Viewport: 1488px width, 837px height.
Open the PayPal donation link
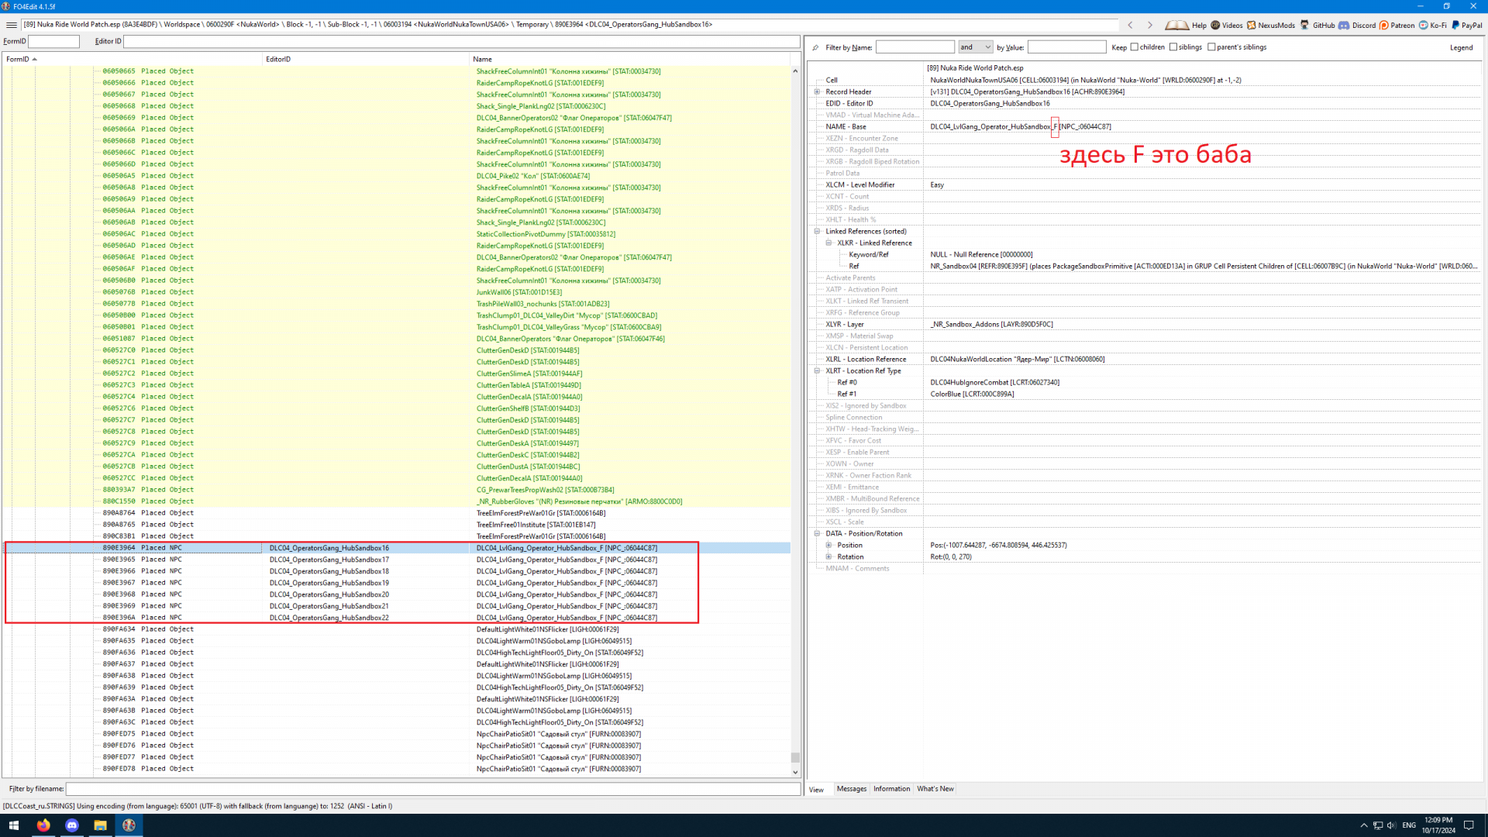(x=1466, y=25)
